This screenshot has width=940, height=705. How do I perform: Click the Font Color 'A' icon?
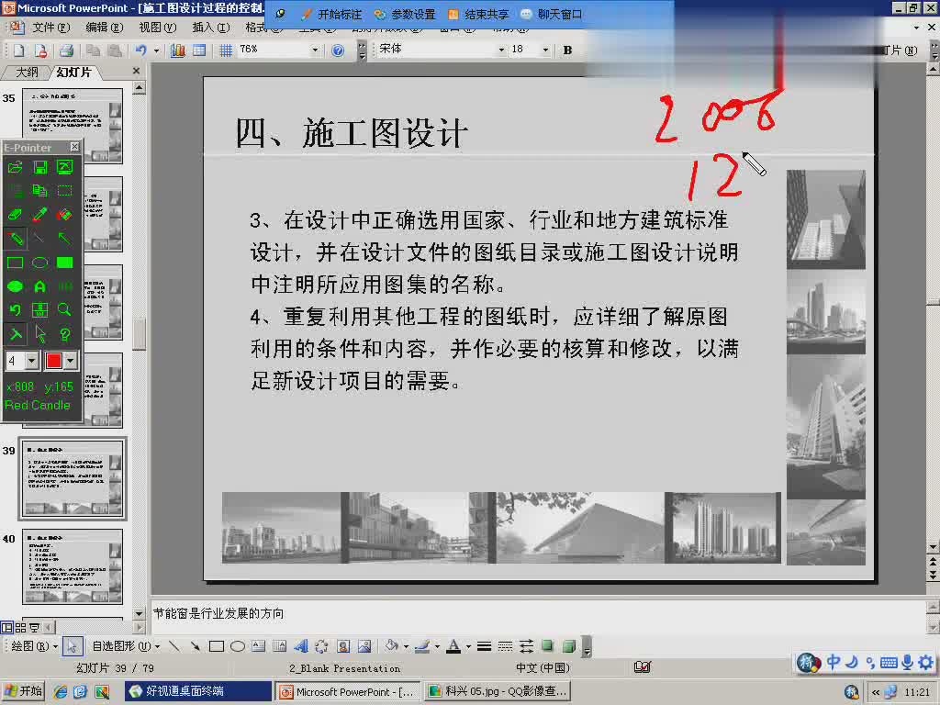click(x=453, y=646)
